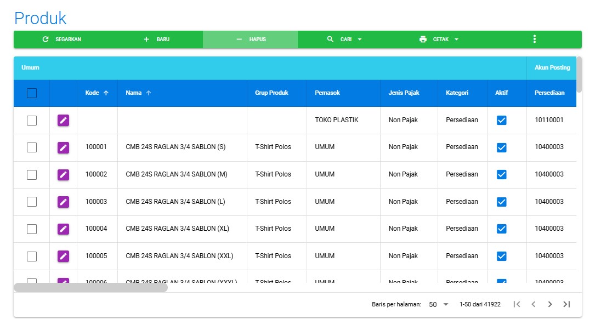The image size is (595, 319).
Task: Uncheck the Aktif box for product 100004
Action: (x=501, y=229)
